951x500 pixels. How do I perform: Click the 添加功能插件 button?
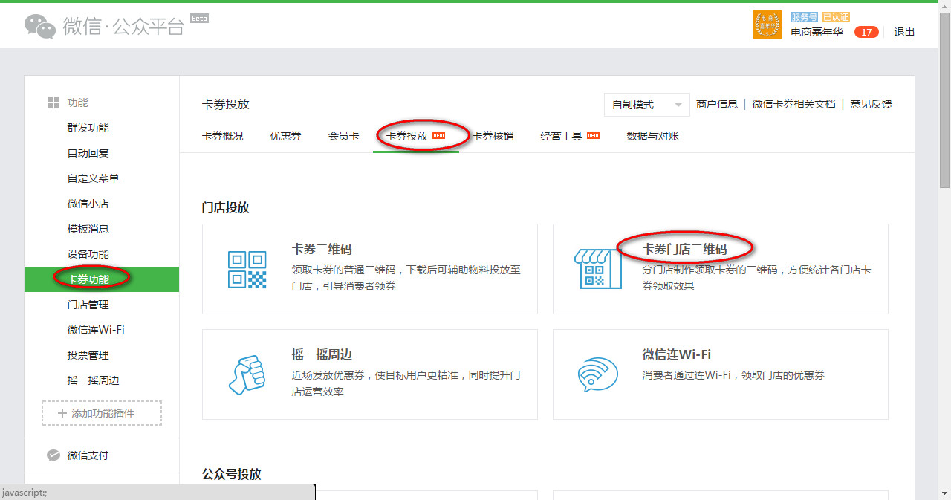tap(102, 413)
